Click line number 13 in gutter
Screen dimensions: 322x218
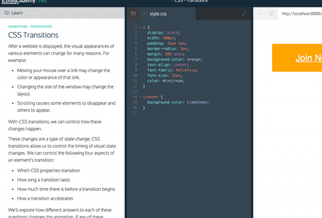tap(135, 91)
